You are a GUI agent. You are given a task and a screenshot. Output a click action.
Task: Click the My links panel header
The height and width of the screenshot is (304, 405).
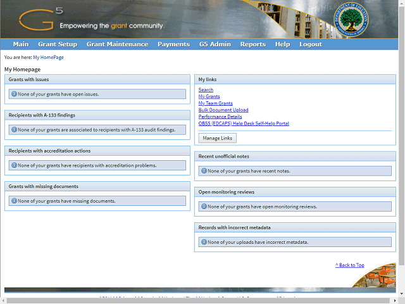tap(295, 79)
